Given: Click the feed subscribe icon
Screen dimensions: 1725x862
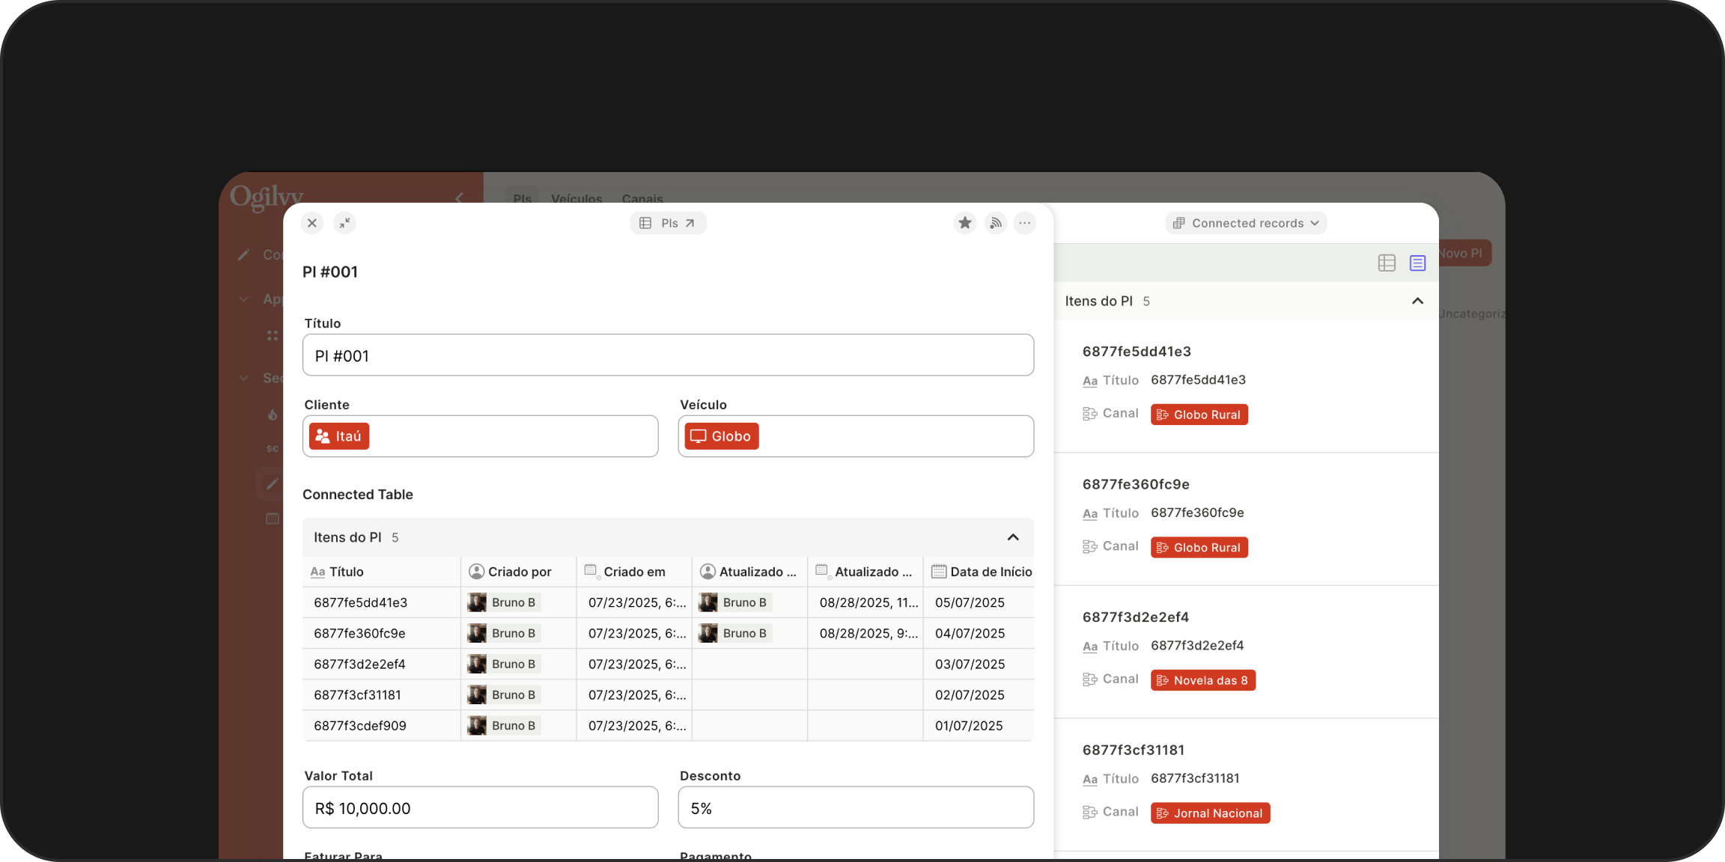Looking at the screenshot, I should tap(995, 223).
